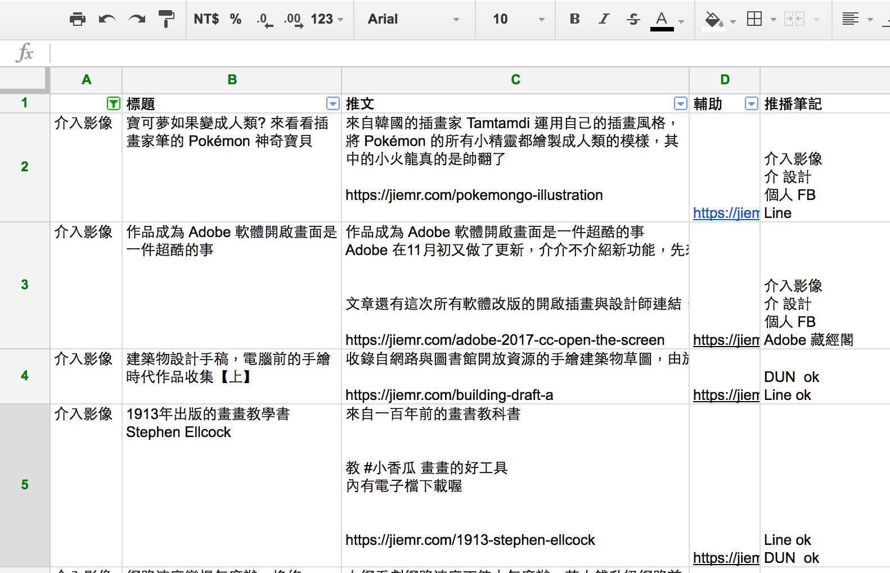890x573 pixels.
Task: Expand the font size 10 dropdown
Action: point(518,19)
